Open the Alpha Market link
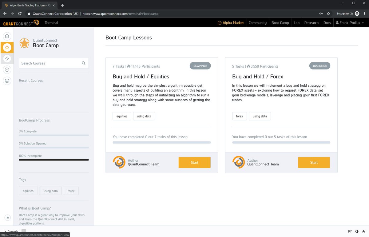Screen dimensions: 369x237 [x=231, y=22]
